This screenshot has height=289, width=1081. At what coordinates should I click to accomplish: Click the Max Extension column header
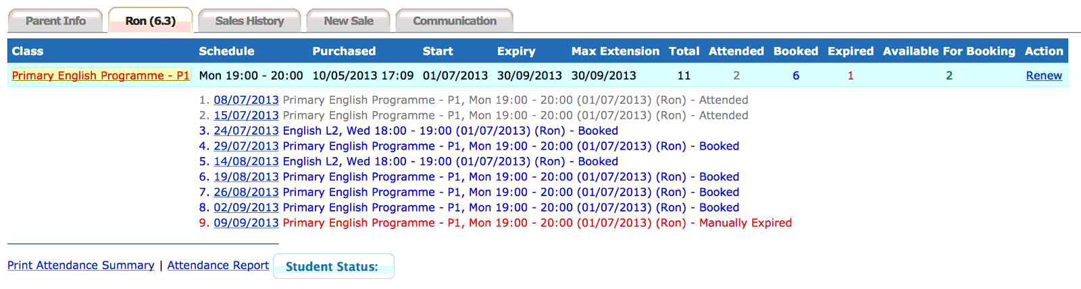(615, 51)
